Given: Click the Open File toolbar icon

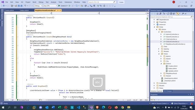Looking at the screenshot, I should tap(16, 6).
